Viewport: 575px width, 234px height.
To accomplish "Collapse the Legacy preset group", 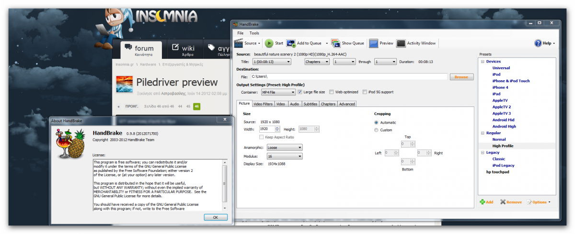I will [483, 153].
